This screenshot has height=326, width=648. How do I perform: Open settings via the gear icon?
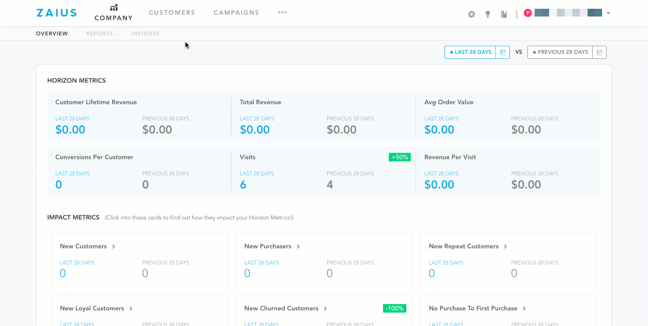click(471, 14)
